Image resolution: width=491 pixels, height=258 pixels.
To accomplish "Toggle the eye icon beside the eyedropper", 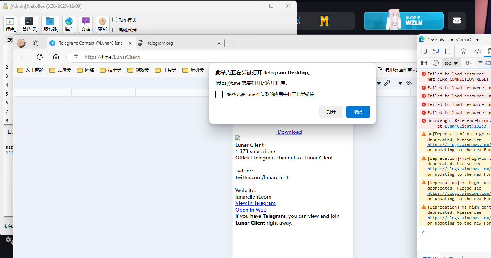I will 409,83.
